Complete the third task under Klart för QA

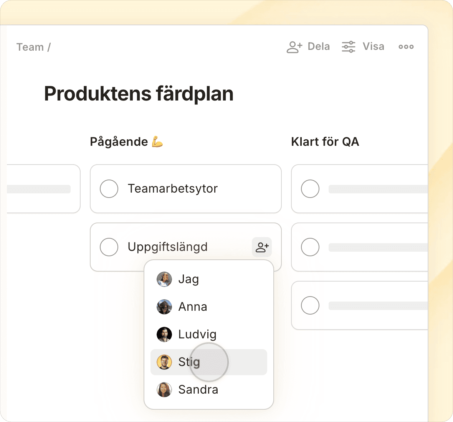pos(310,306)
